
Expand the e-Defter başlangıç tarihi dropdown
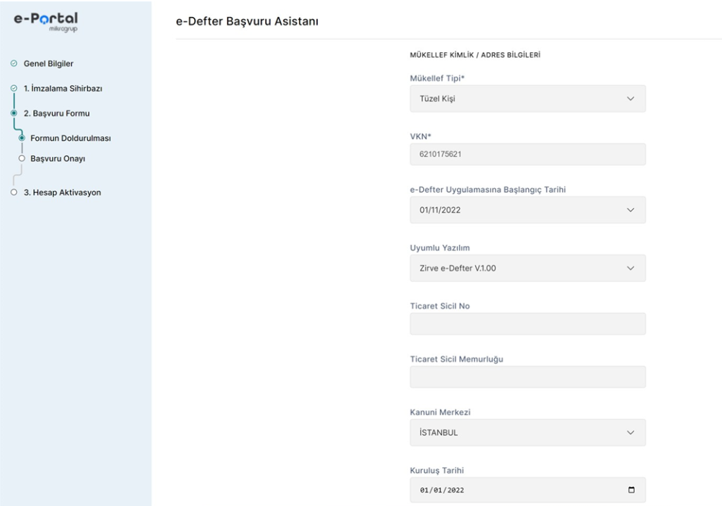(x=527, y=210)
